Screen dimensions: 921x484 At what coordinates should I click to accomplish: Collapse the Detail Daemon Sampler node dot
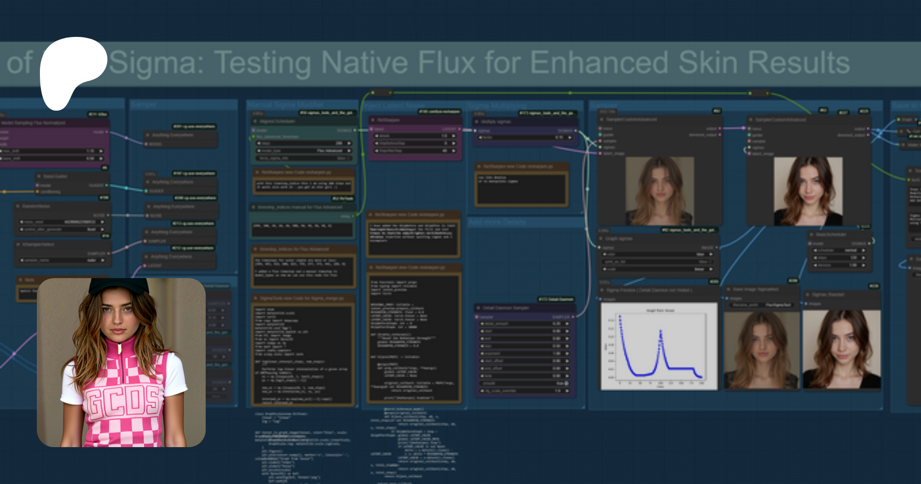478,308
